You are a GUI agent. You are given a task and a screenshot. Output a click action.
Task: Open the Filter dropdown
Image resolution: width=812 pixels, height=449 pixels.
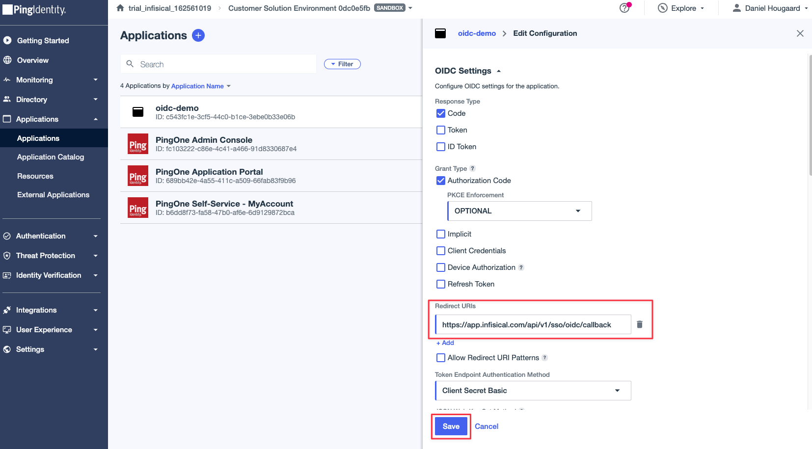click(342, 64)
